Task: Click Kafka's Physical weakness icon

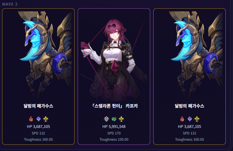Action: tap(106, 119)
